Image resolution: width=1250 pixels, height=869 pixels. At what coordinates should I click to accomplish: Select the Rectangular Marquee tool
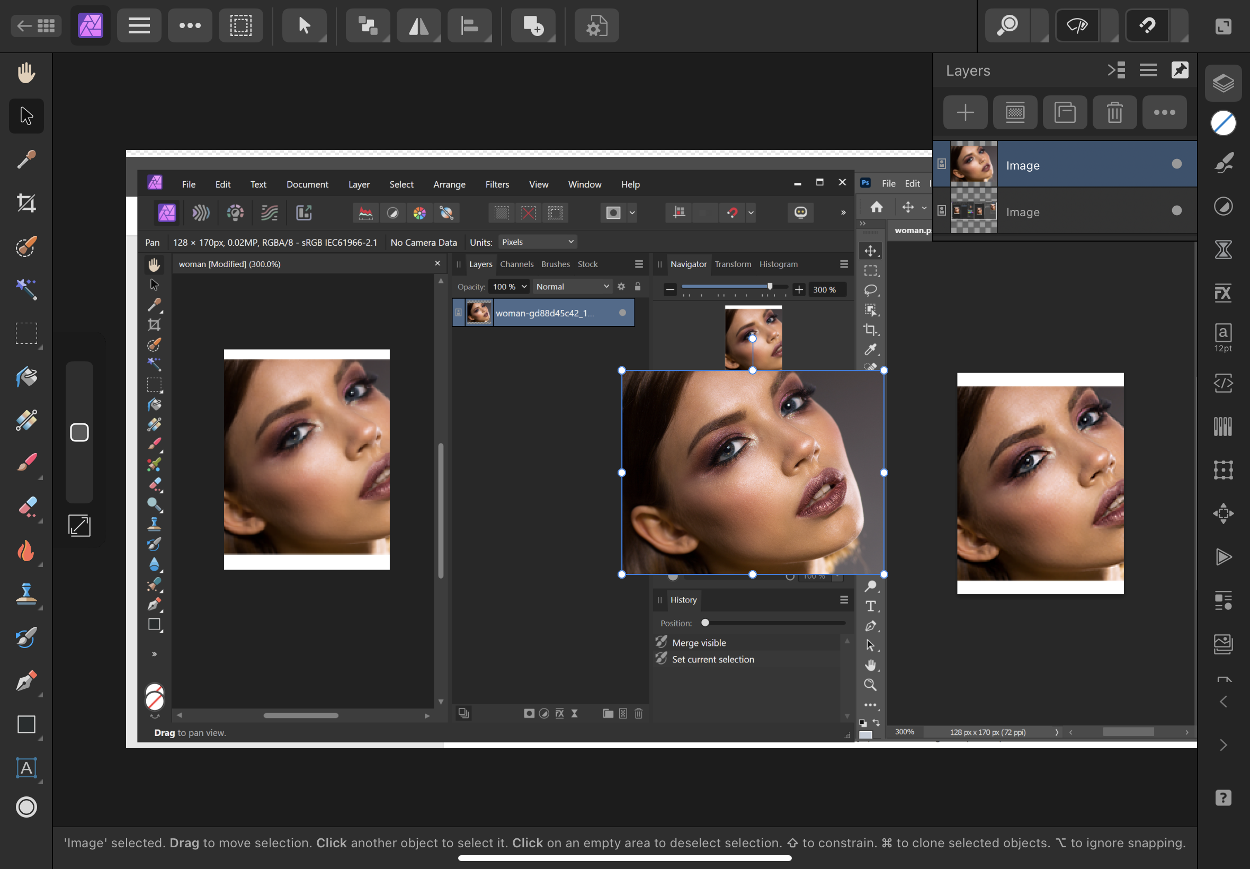[26, 333]
